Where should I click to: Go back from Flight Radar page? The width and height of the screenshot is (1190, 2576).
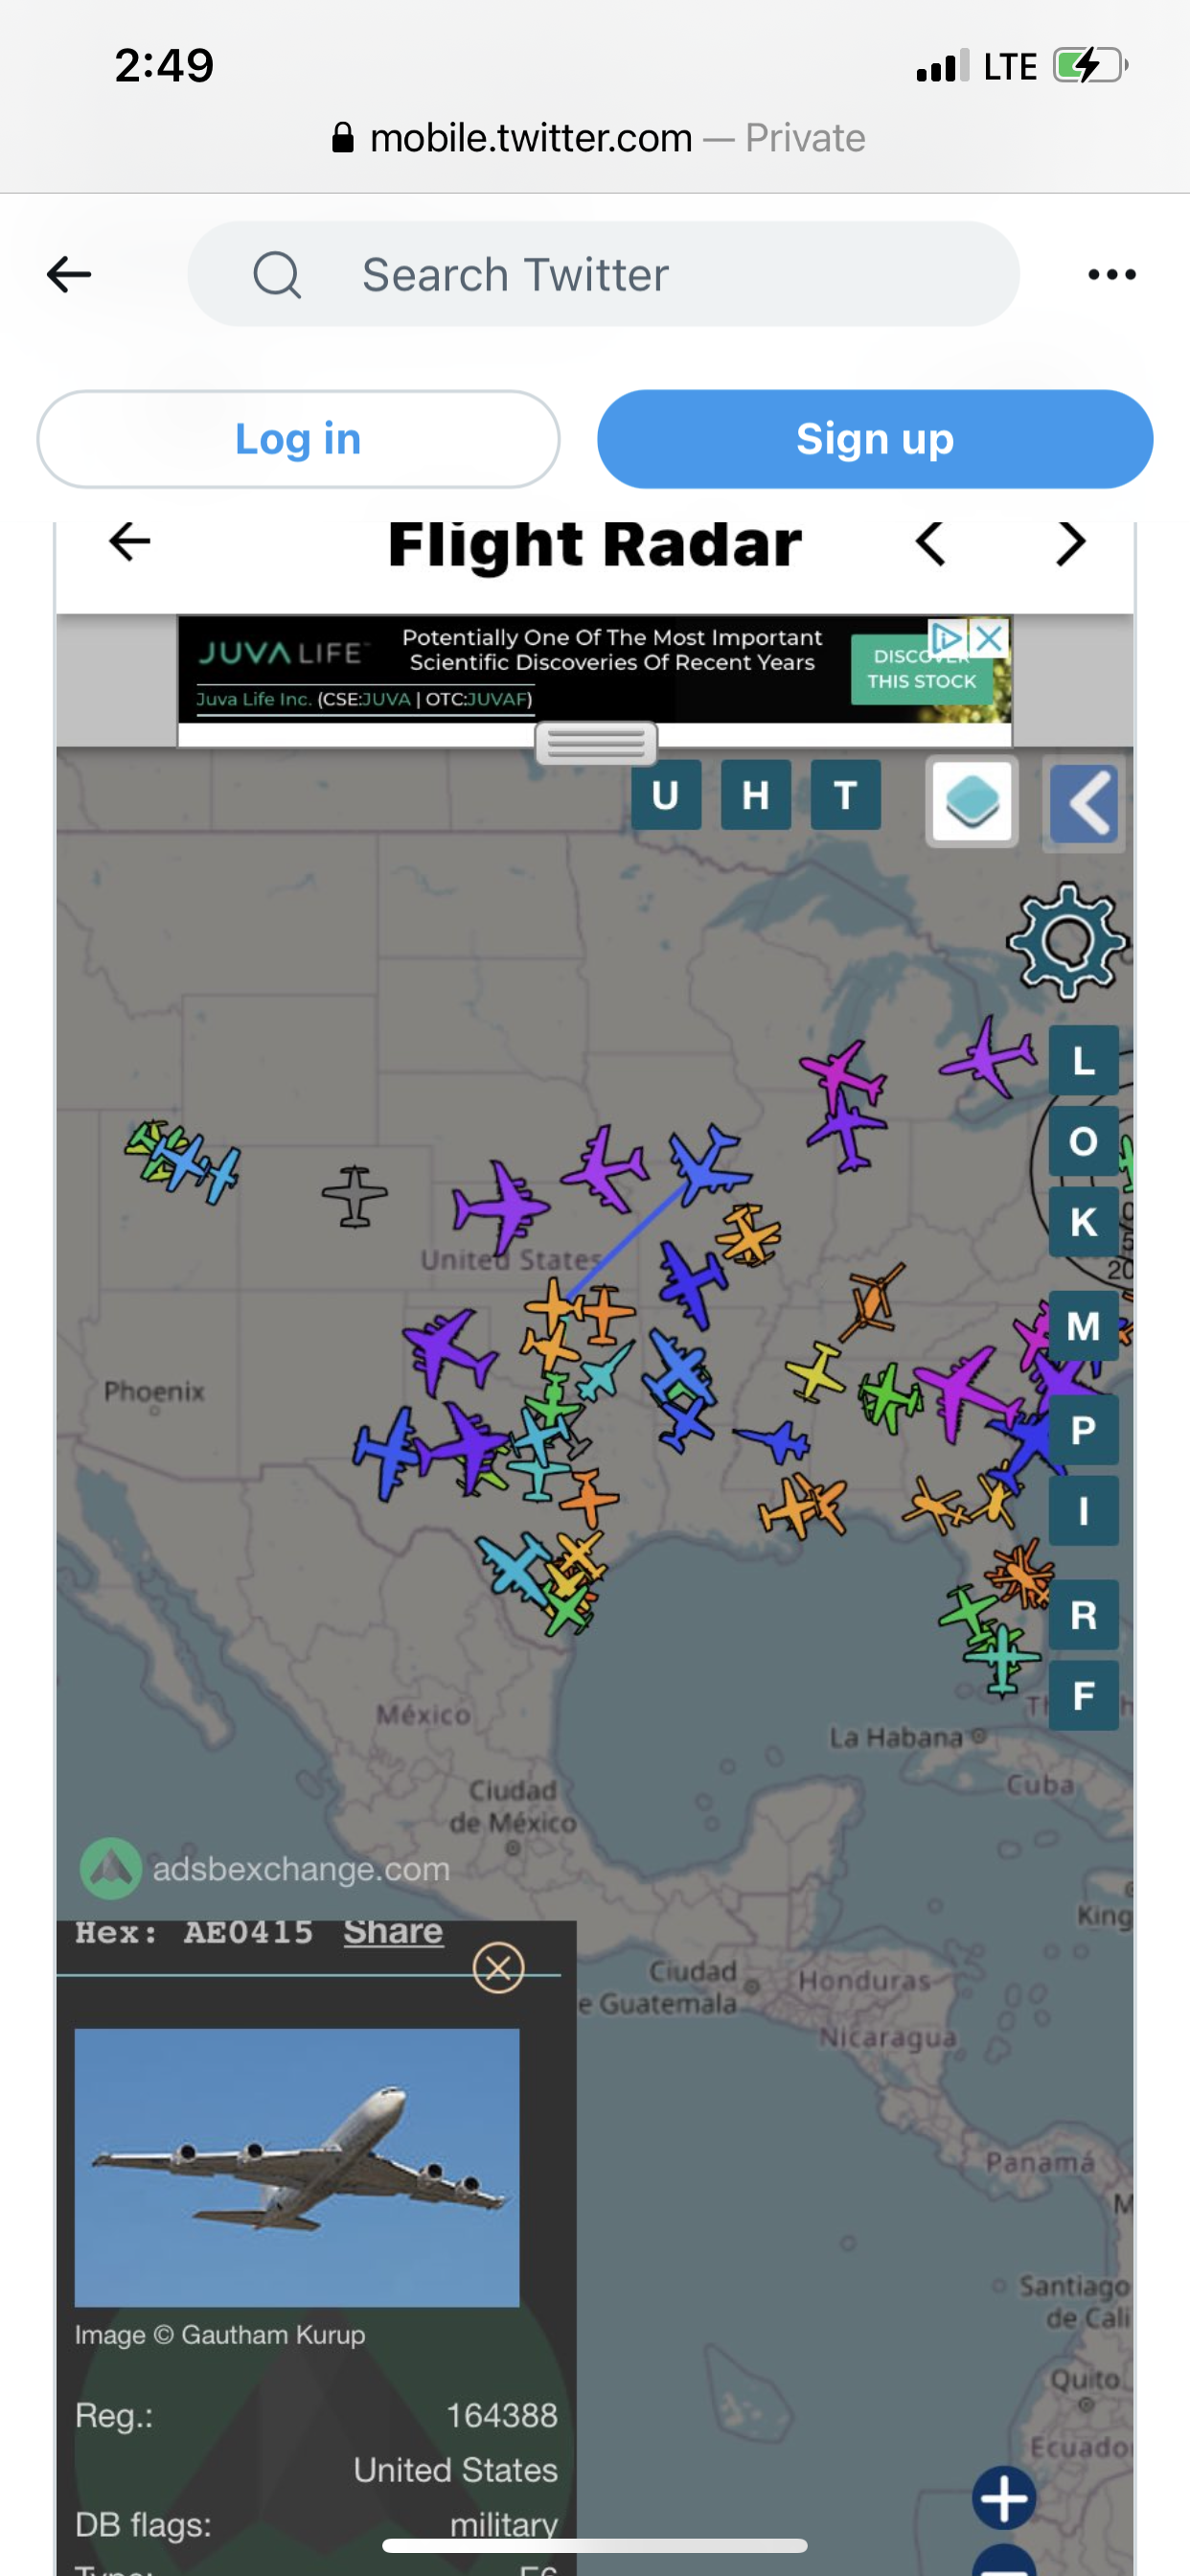click(x=129, y=542)
